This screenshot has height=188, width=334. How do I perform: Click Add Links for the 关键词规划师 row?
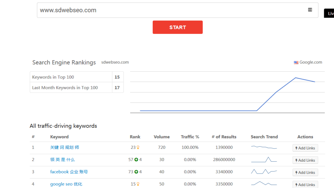(305, 148)
